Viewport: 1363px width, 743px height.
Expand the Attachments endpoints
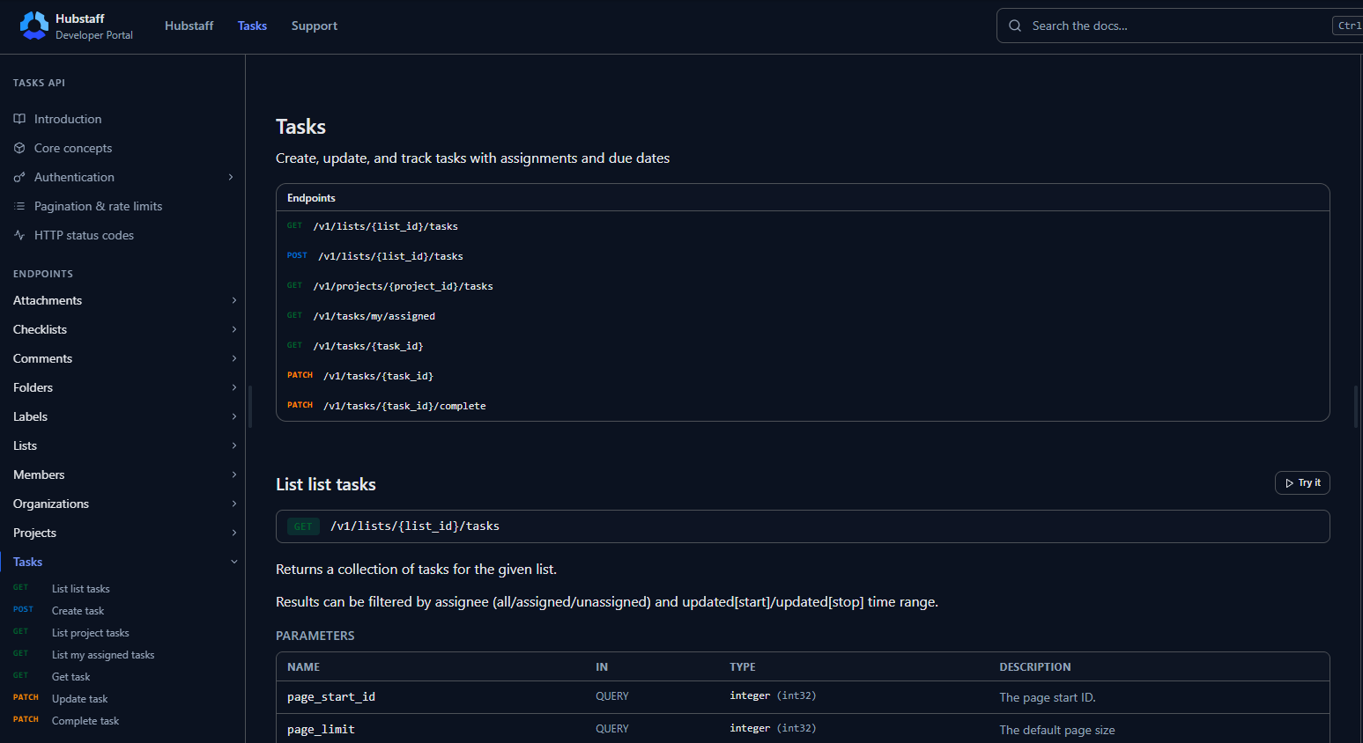tap(234, 300)
